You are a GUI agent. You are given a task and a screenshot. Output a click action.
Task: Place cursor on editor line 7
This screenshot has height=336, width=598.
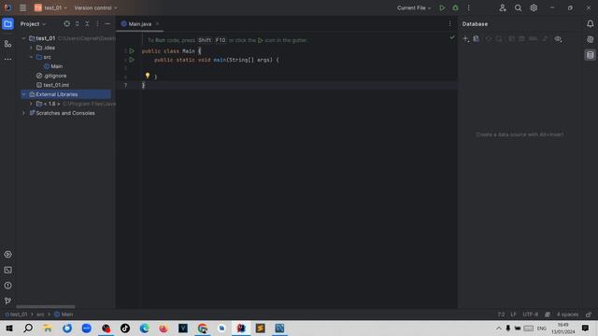point(299,85)
